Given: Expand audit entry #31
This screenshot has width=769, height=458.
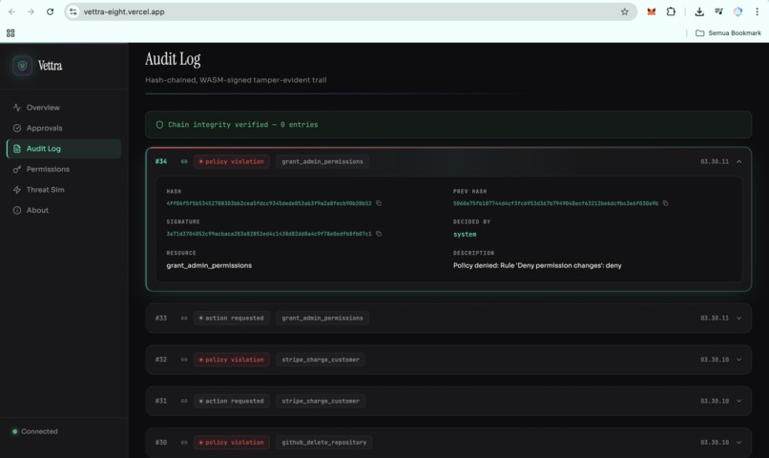Looking at the screenshot, I should click(x=739, y=401).
